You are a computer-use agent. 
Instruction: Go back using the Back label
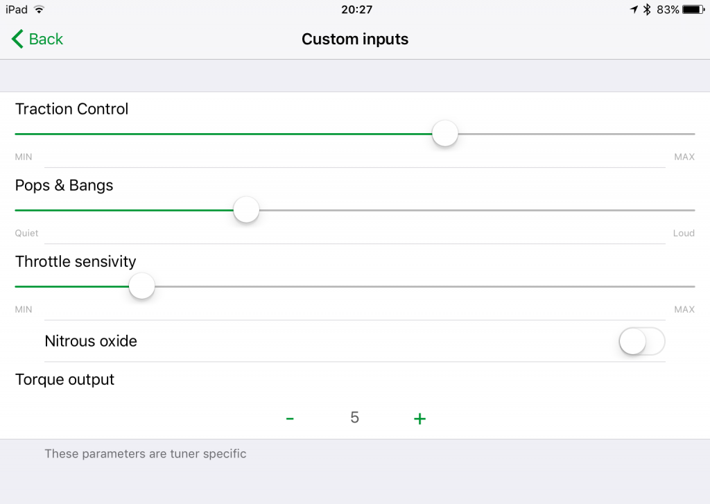pos(46,39)
